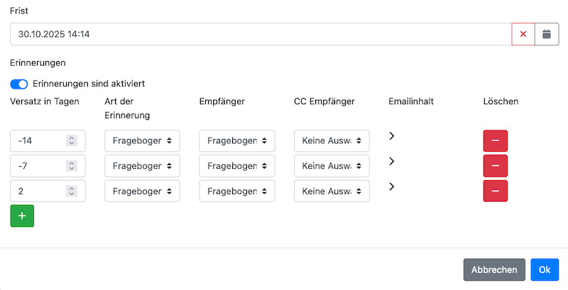Expand Emailinhalt for the -14 days reminder
The image size is (568, 290).
click(392, 135)
